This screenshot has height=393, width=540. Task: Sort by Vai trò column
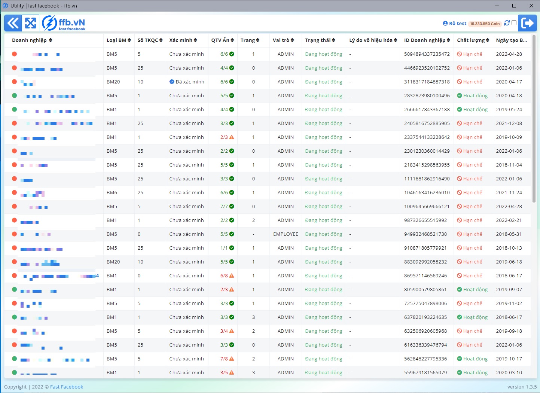(283, 40)
